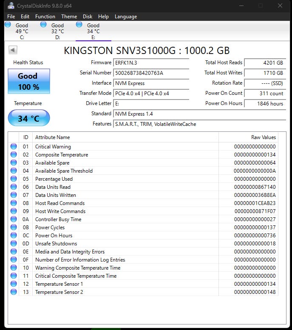Click the Drive Letter field
Image resolution: width=292 pixels, height=330 pixels.
(151, 103)
